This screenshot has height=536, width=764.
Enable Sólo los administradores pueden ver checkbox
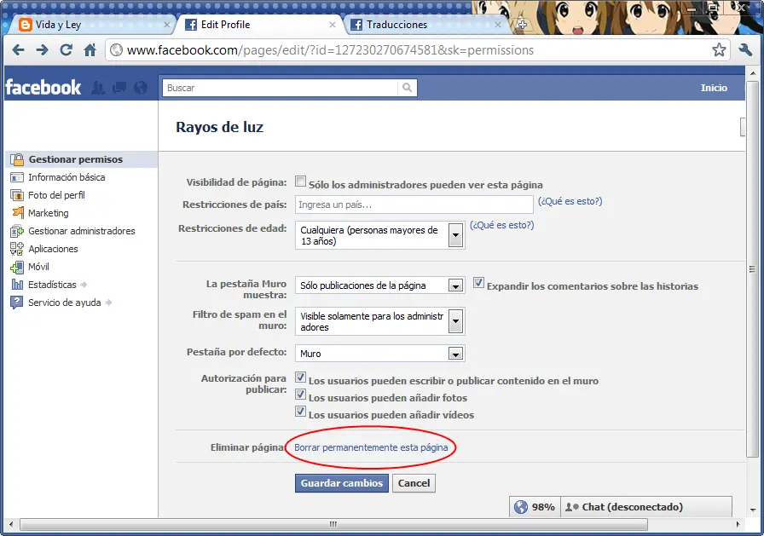point(301,182)
